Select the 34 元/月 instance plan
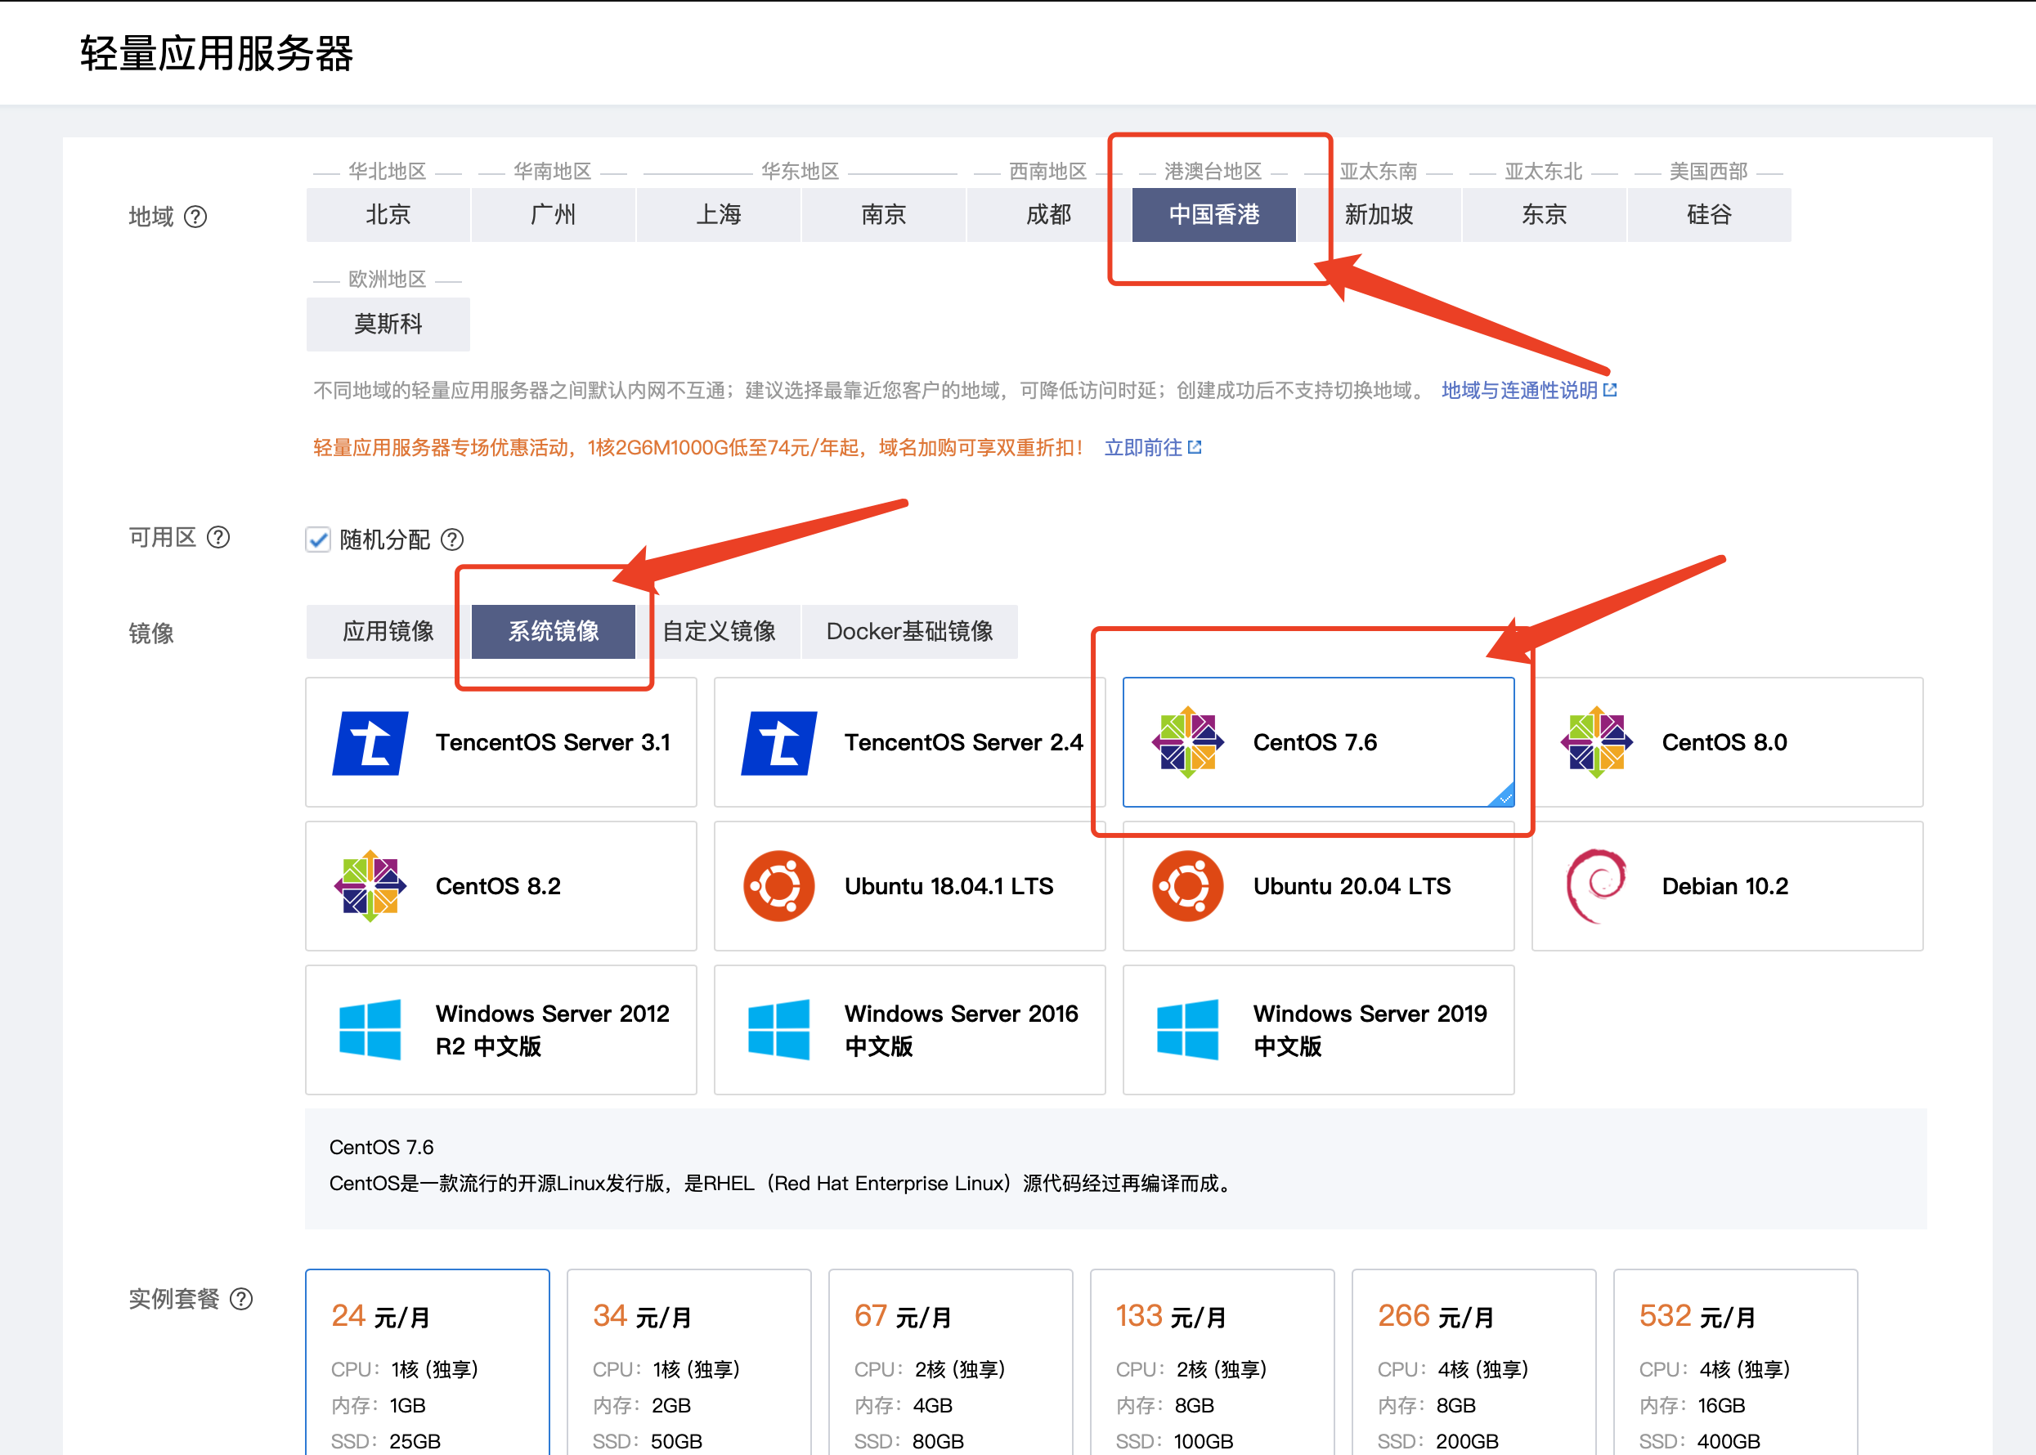Image resolution: width=2036 pixels, height=1455 pixels. [x=689, y=1362]
